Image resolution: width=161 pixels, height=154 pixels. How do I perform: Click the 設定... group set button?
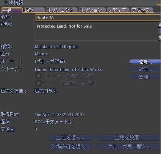[145, 69]
